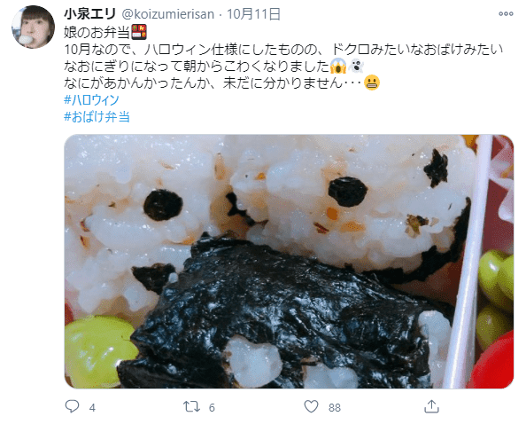Open the @koizumierisan handle link

click(167, 14)
